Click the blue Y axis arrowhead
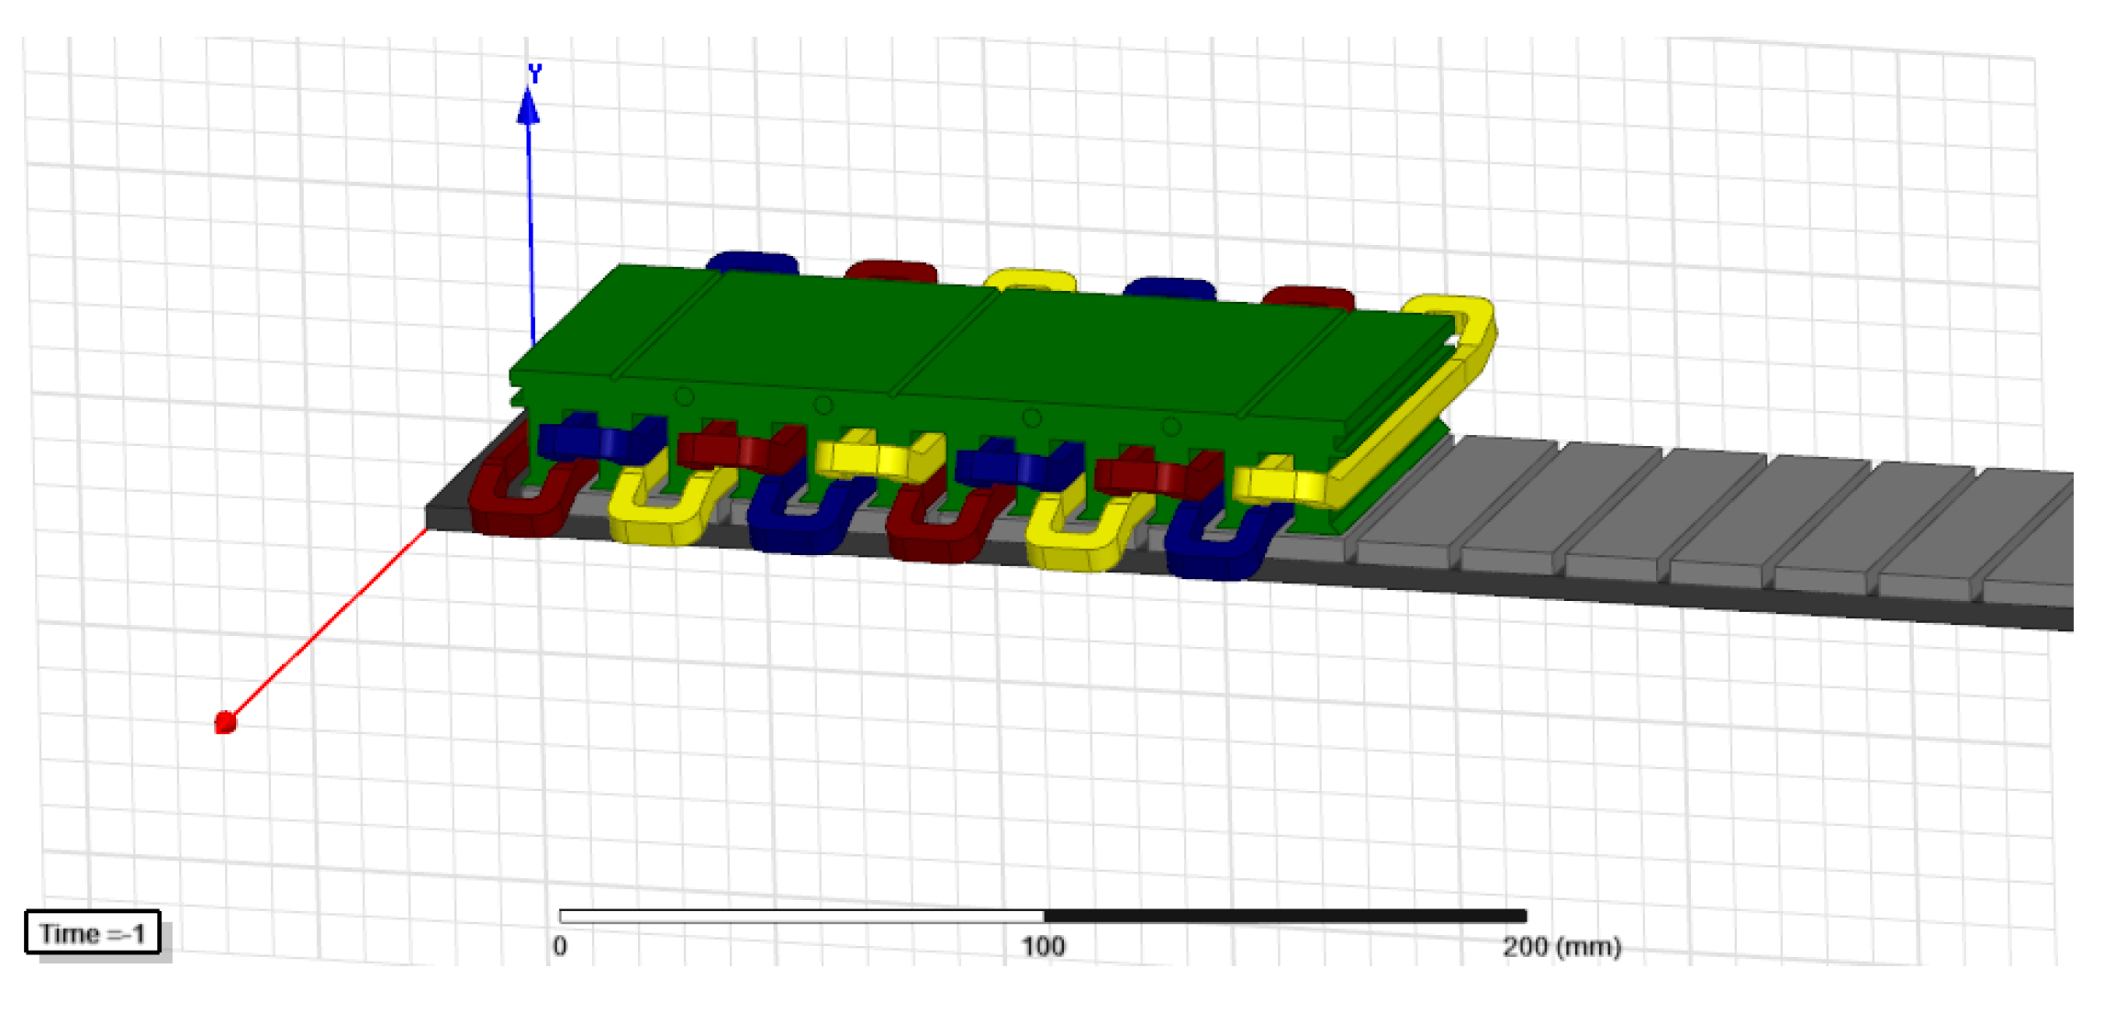Screen dimensions: 2115x1013 [x=528, y=107]
